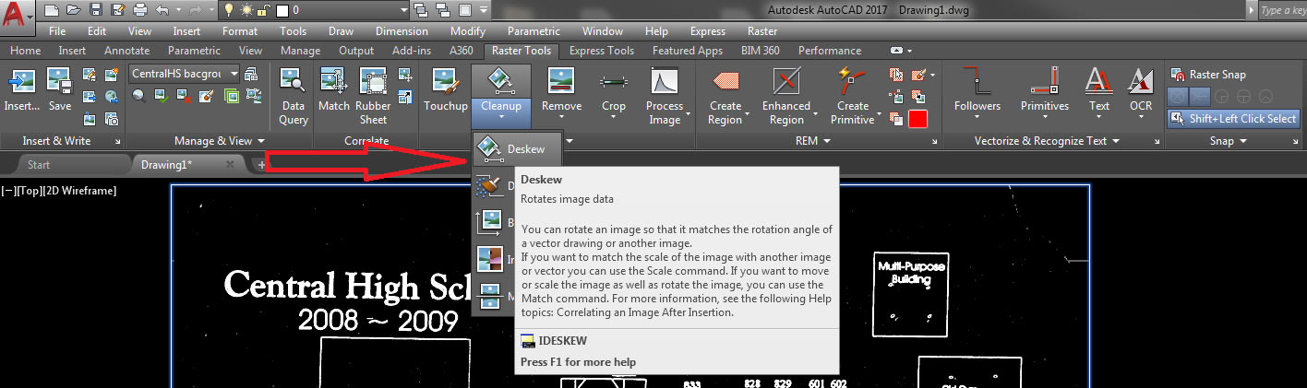Switch to the Raster Tools ribbon tab
Image resolution: width=1307 pixels, height=388 pixels.
point(522,51)
